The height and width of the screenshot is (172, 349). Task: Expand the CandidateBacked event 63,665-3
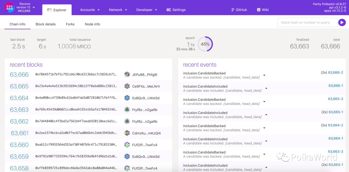(x=264, y=102)
